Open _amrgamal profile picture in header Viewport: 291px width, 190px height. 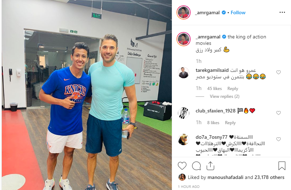point(183,12)
